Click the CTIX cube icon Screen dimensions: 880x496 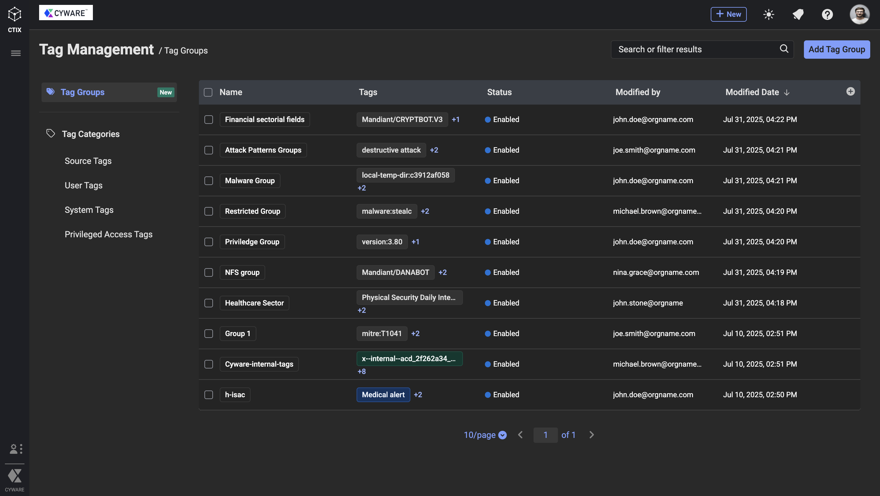coord(14,14)
